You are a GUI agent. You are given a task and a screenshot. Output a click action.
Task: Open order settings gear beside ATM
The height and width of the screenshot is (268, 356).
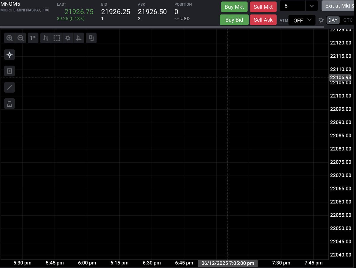click(321, 20)
